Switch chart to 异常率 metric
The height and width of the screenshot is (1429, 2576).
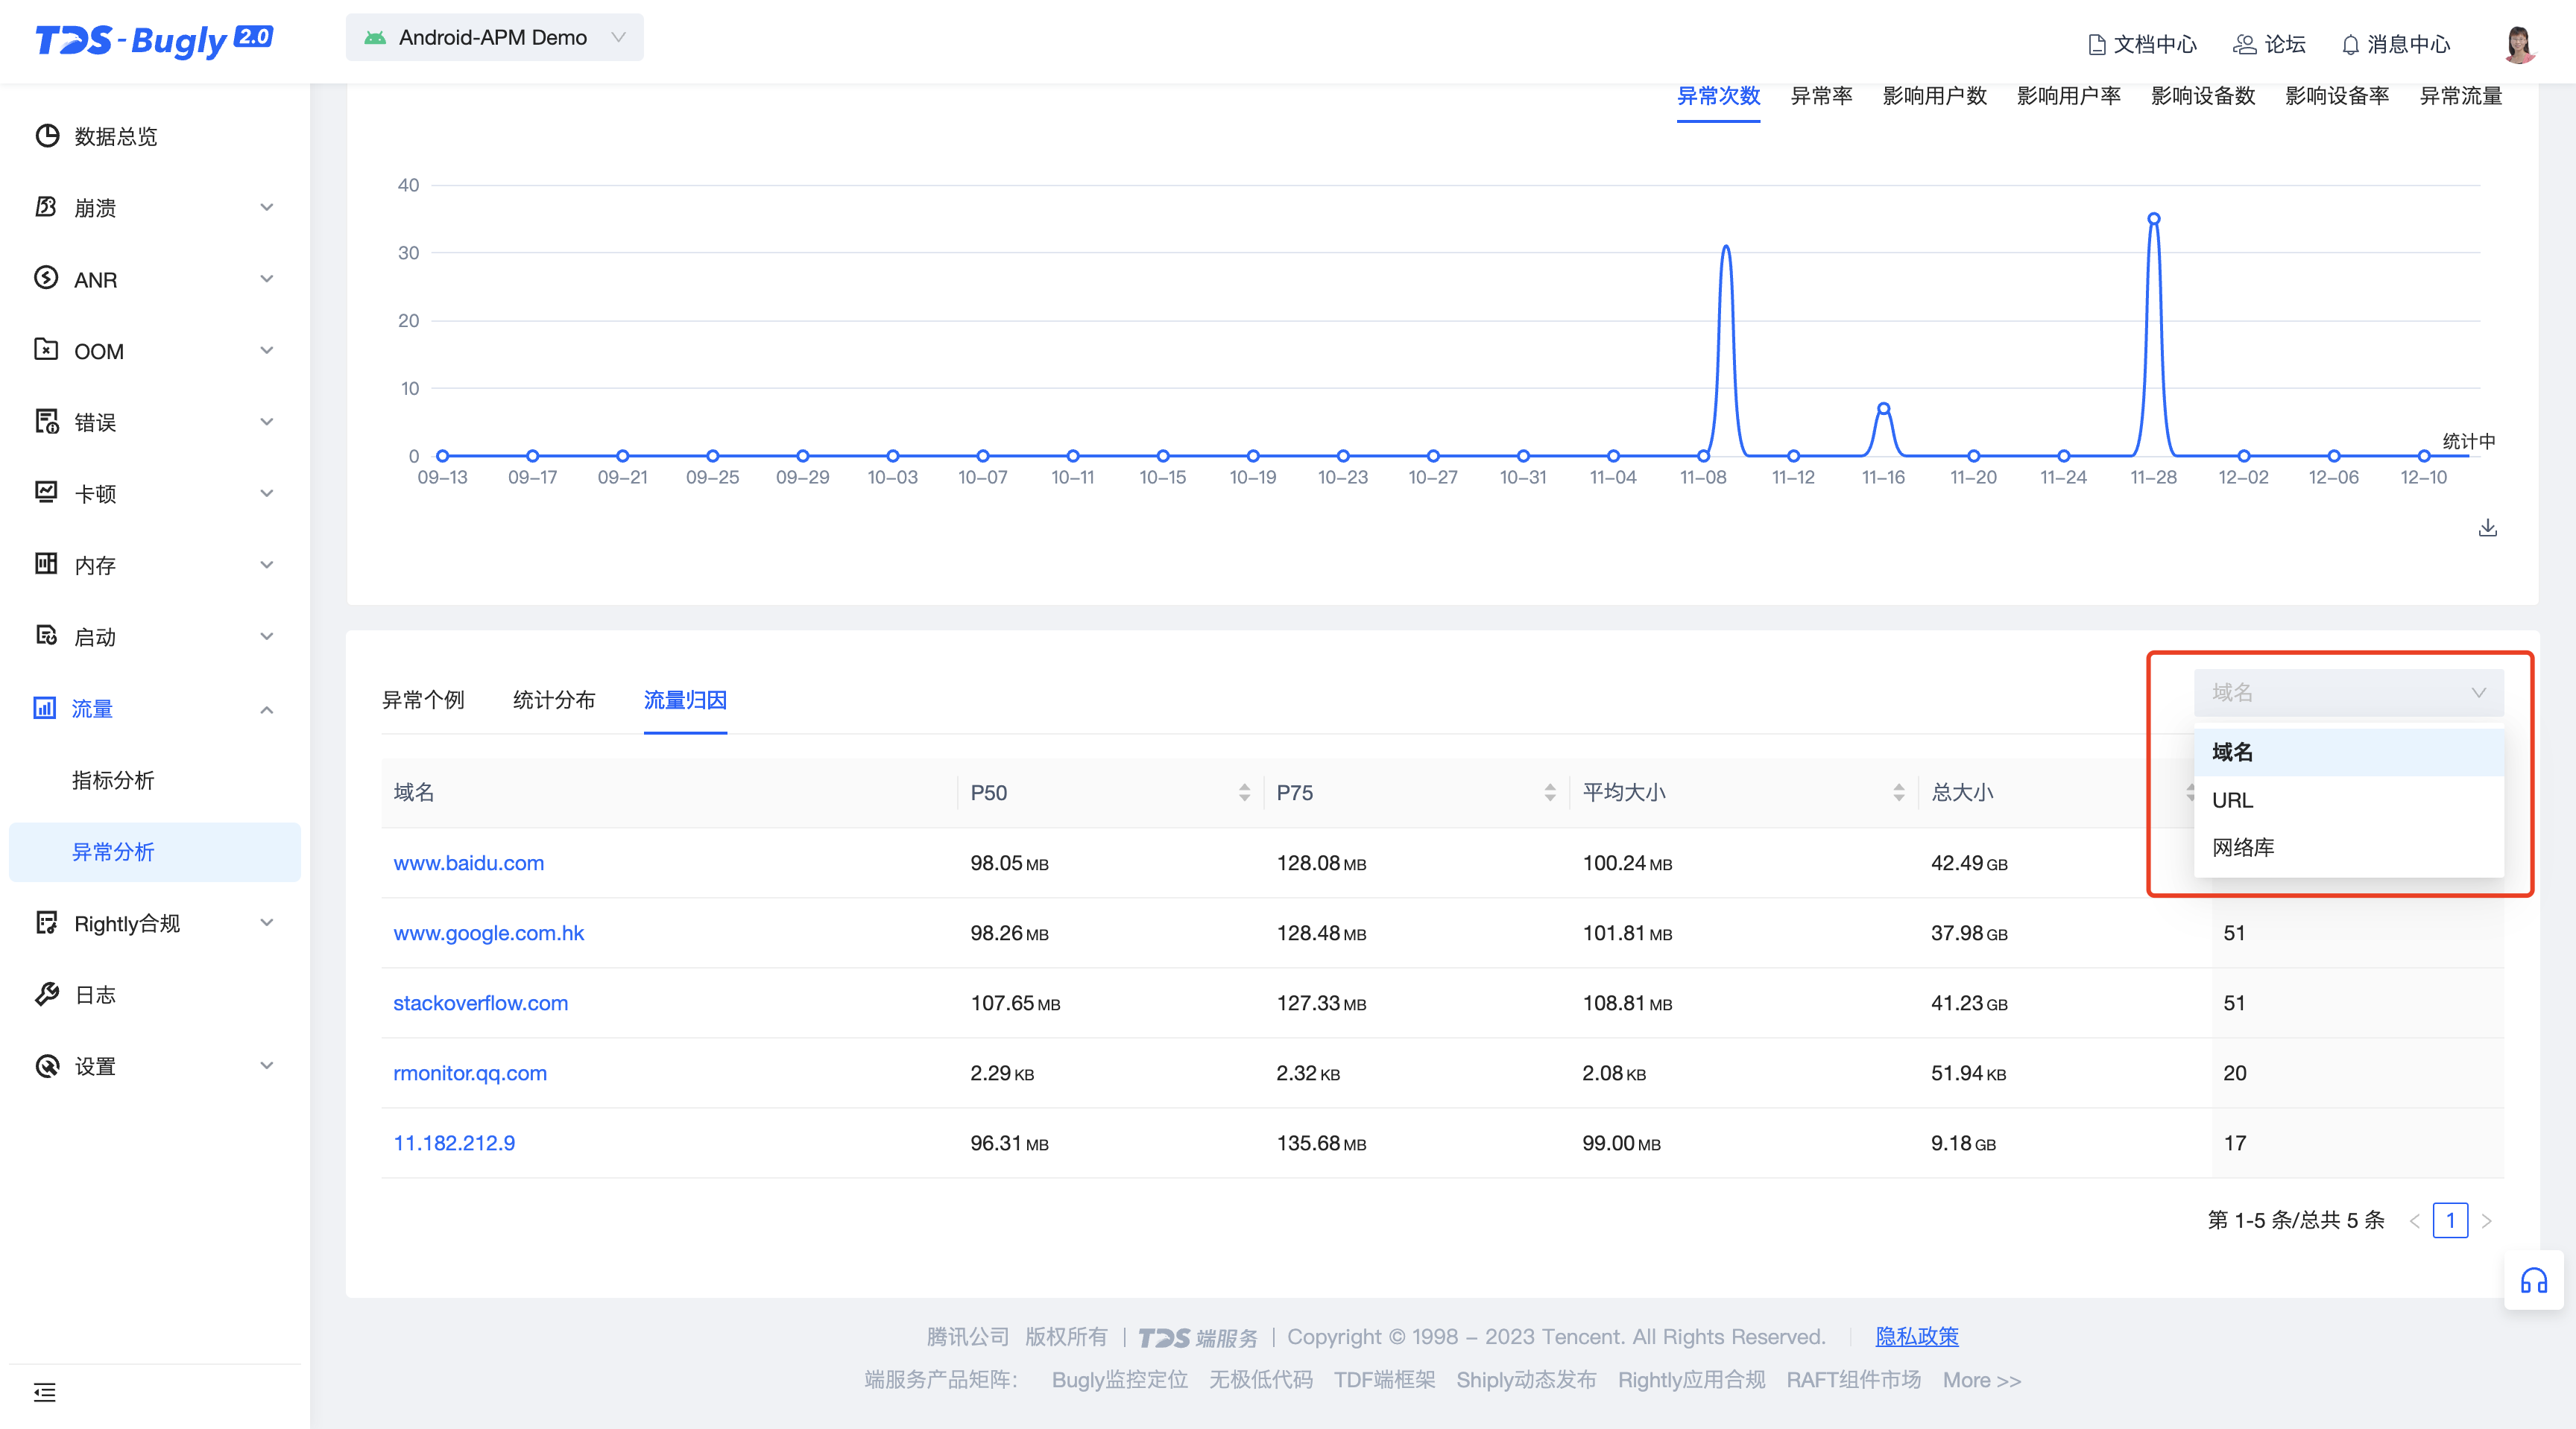1821,96
